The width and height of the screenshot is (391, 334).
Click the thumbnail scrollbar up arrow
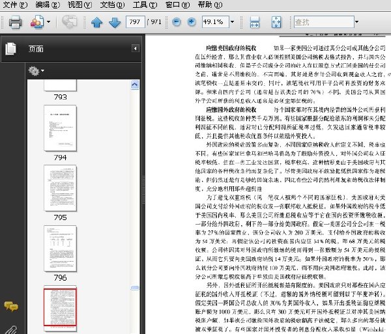point(135,85)
